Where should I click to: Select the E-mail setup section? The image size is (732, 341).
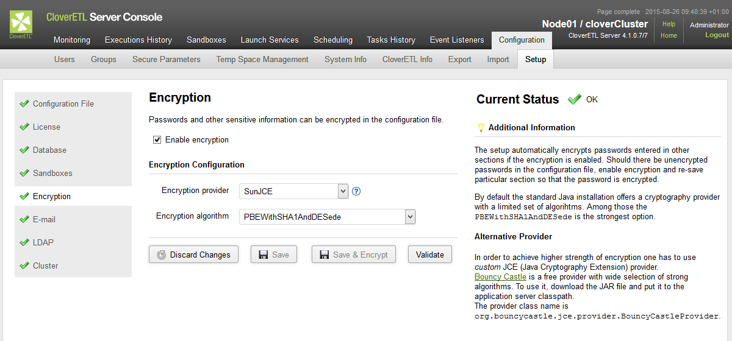[44, 220]
